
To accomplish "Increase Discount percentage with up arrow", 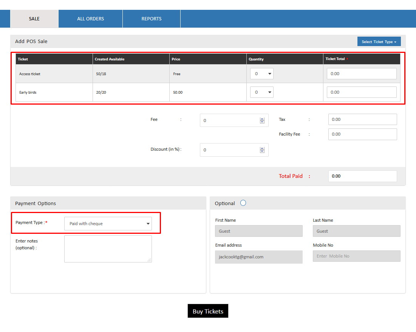I will coord(262,148).
